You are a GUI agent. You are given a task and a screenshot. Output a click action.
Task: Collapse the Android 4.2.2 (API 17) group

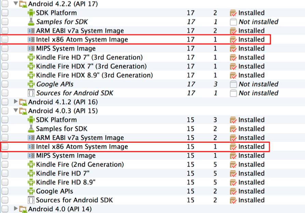point(15,4)
